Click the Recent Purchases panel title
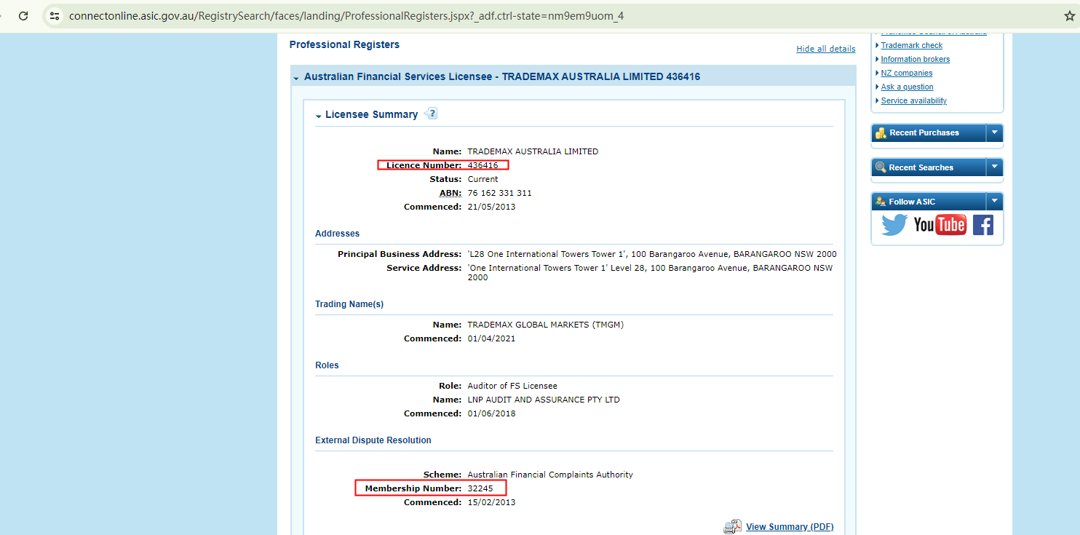This screenshot has width=1080, height=535. 924,132
